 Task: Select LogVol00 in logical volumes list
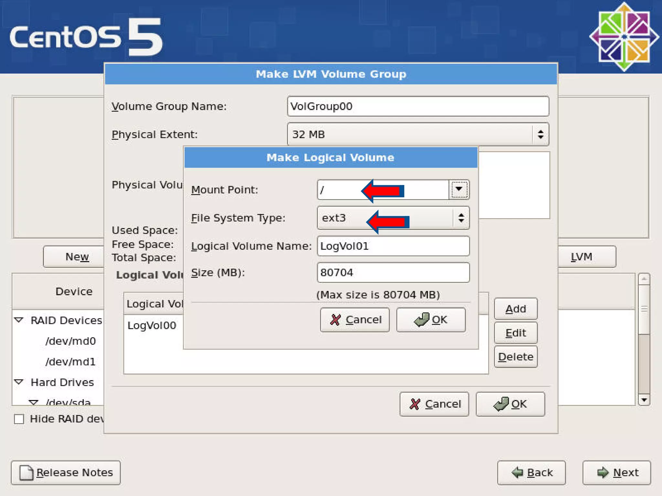pos(152,325)
